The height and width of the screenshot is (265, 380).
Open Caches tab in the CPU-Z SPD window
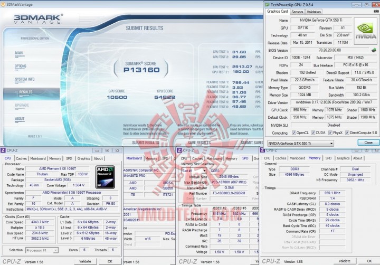coord(197,158)
